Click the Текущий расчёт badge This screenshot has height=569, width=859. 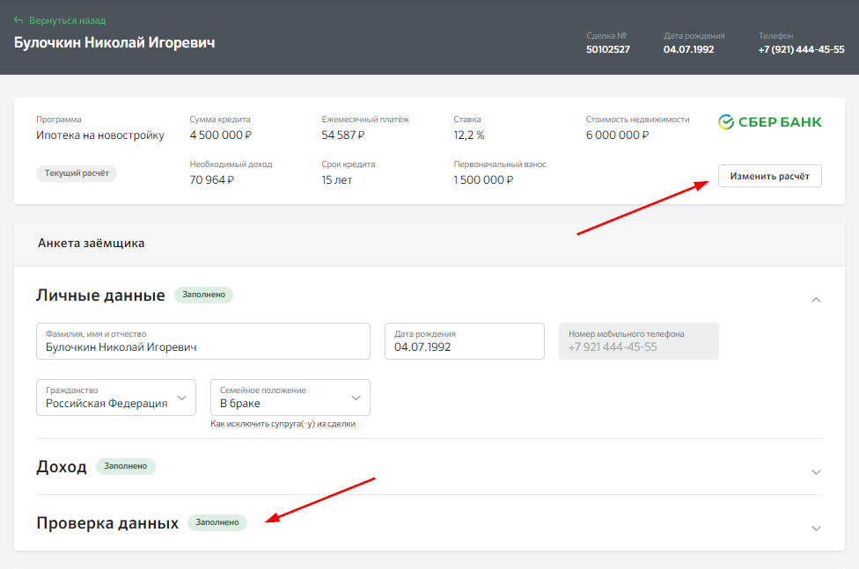coord(77,173)
